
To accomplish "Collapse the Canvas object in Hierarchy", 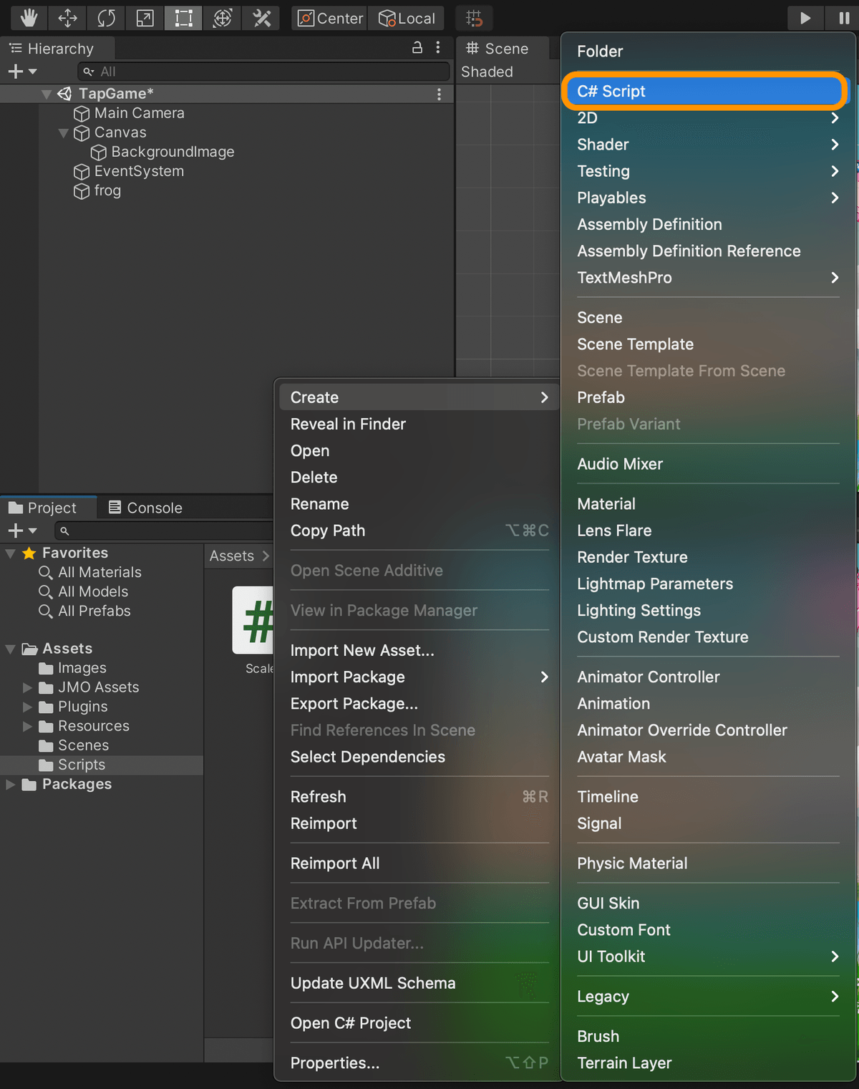I will pyautogui.click(x=64, y=133).
